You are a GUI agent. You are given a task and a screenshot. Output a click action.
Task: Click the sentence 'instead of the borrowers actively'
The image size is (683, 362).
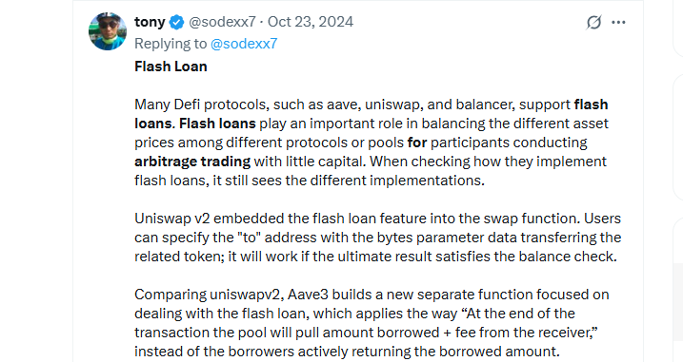(347, 352)
